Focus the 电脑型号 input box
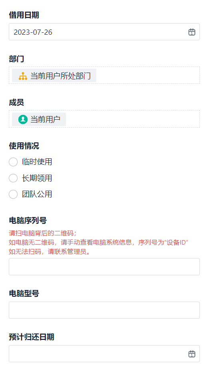Screen dimensions: 211x367 (104, 310)
